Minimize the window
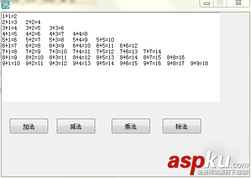 coord(207,3)
